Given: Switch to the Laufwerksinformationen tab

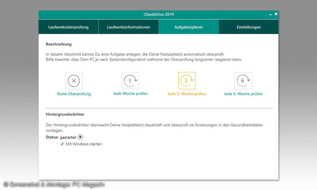Looking at the screenshot, I should 129,27.
